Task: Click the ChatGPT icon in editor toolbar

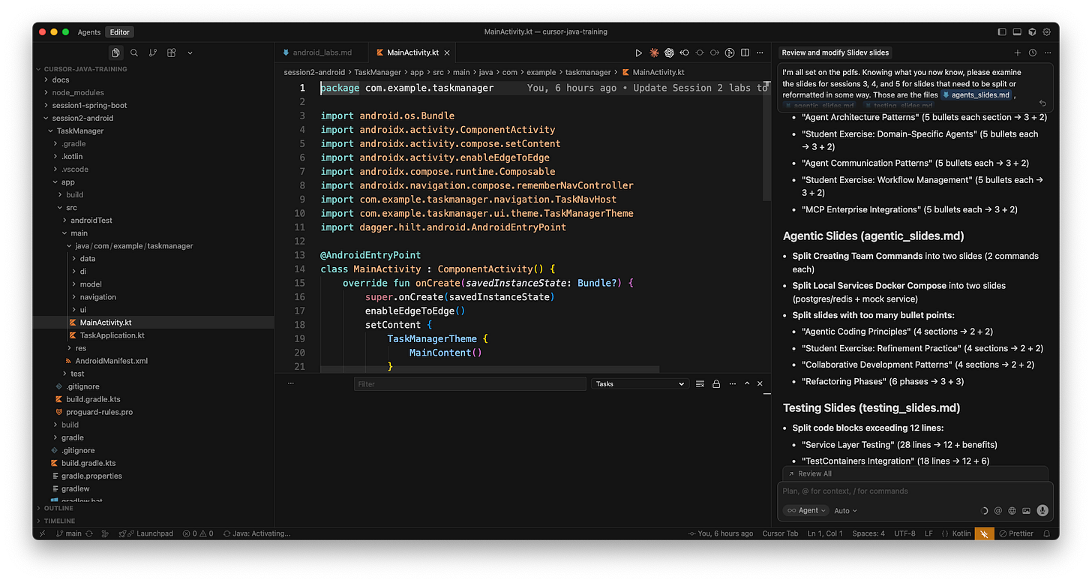Action: point(669,53)
